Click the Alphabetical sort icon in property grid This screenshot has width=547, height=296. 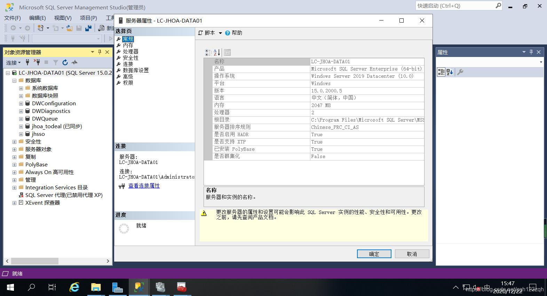[x=217, y=52]
